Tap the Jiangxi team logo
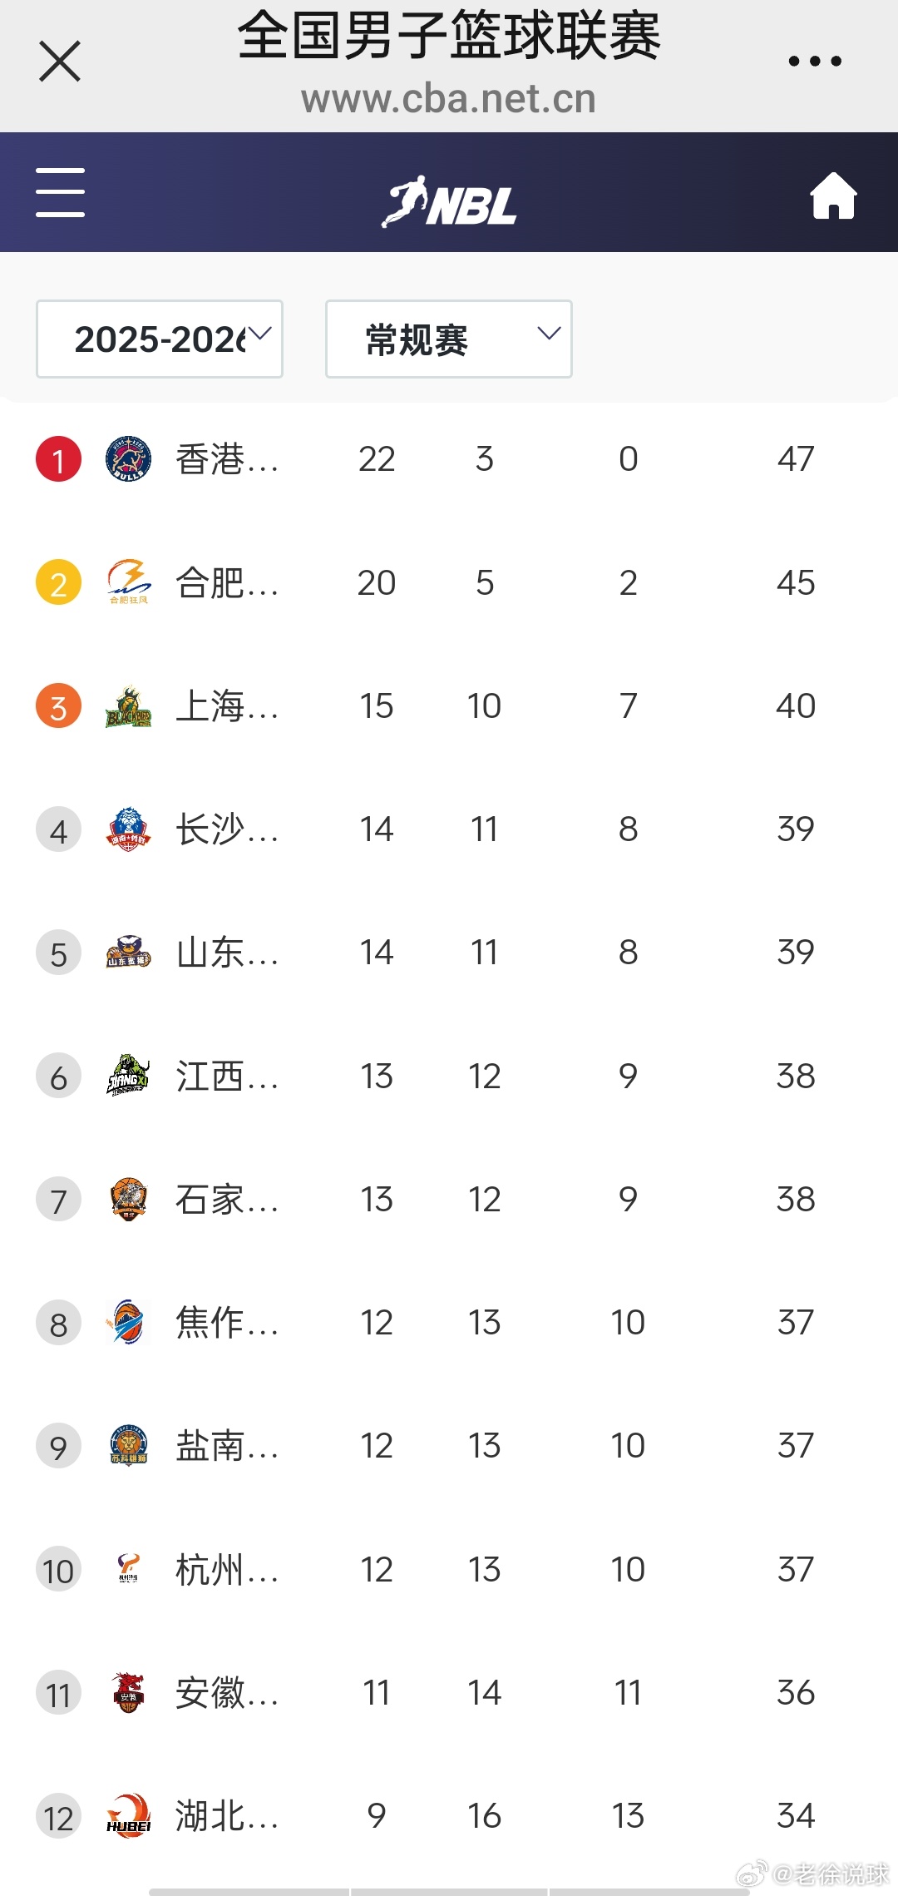 (128, 1076)
